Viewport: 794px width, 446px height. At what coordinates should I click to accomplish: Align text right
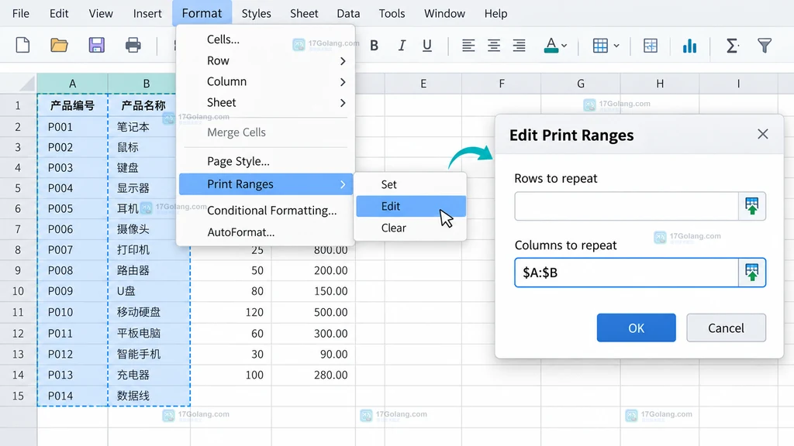pyautogui.click(x=519, y=46)
